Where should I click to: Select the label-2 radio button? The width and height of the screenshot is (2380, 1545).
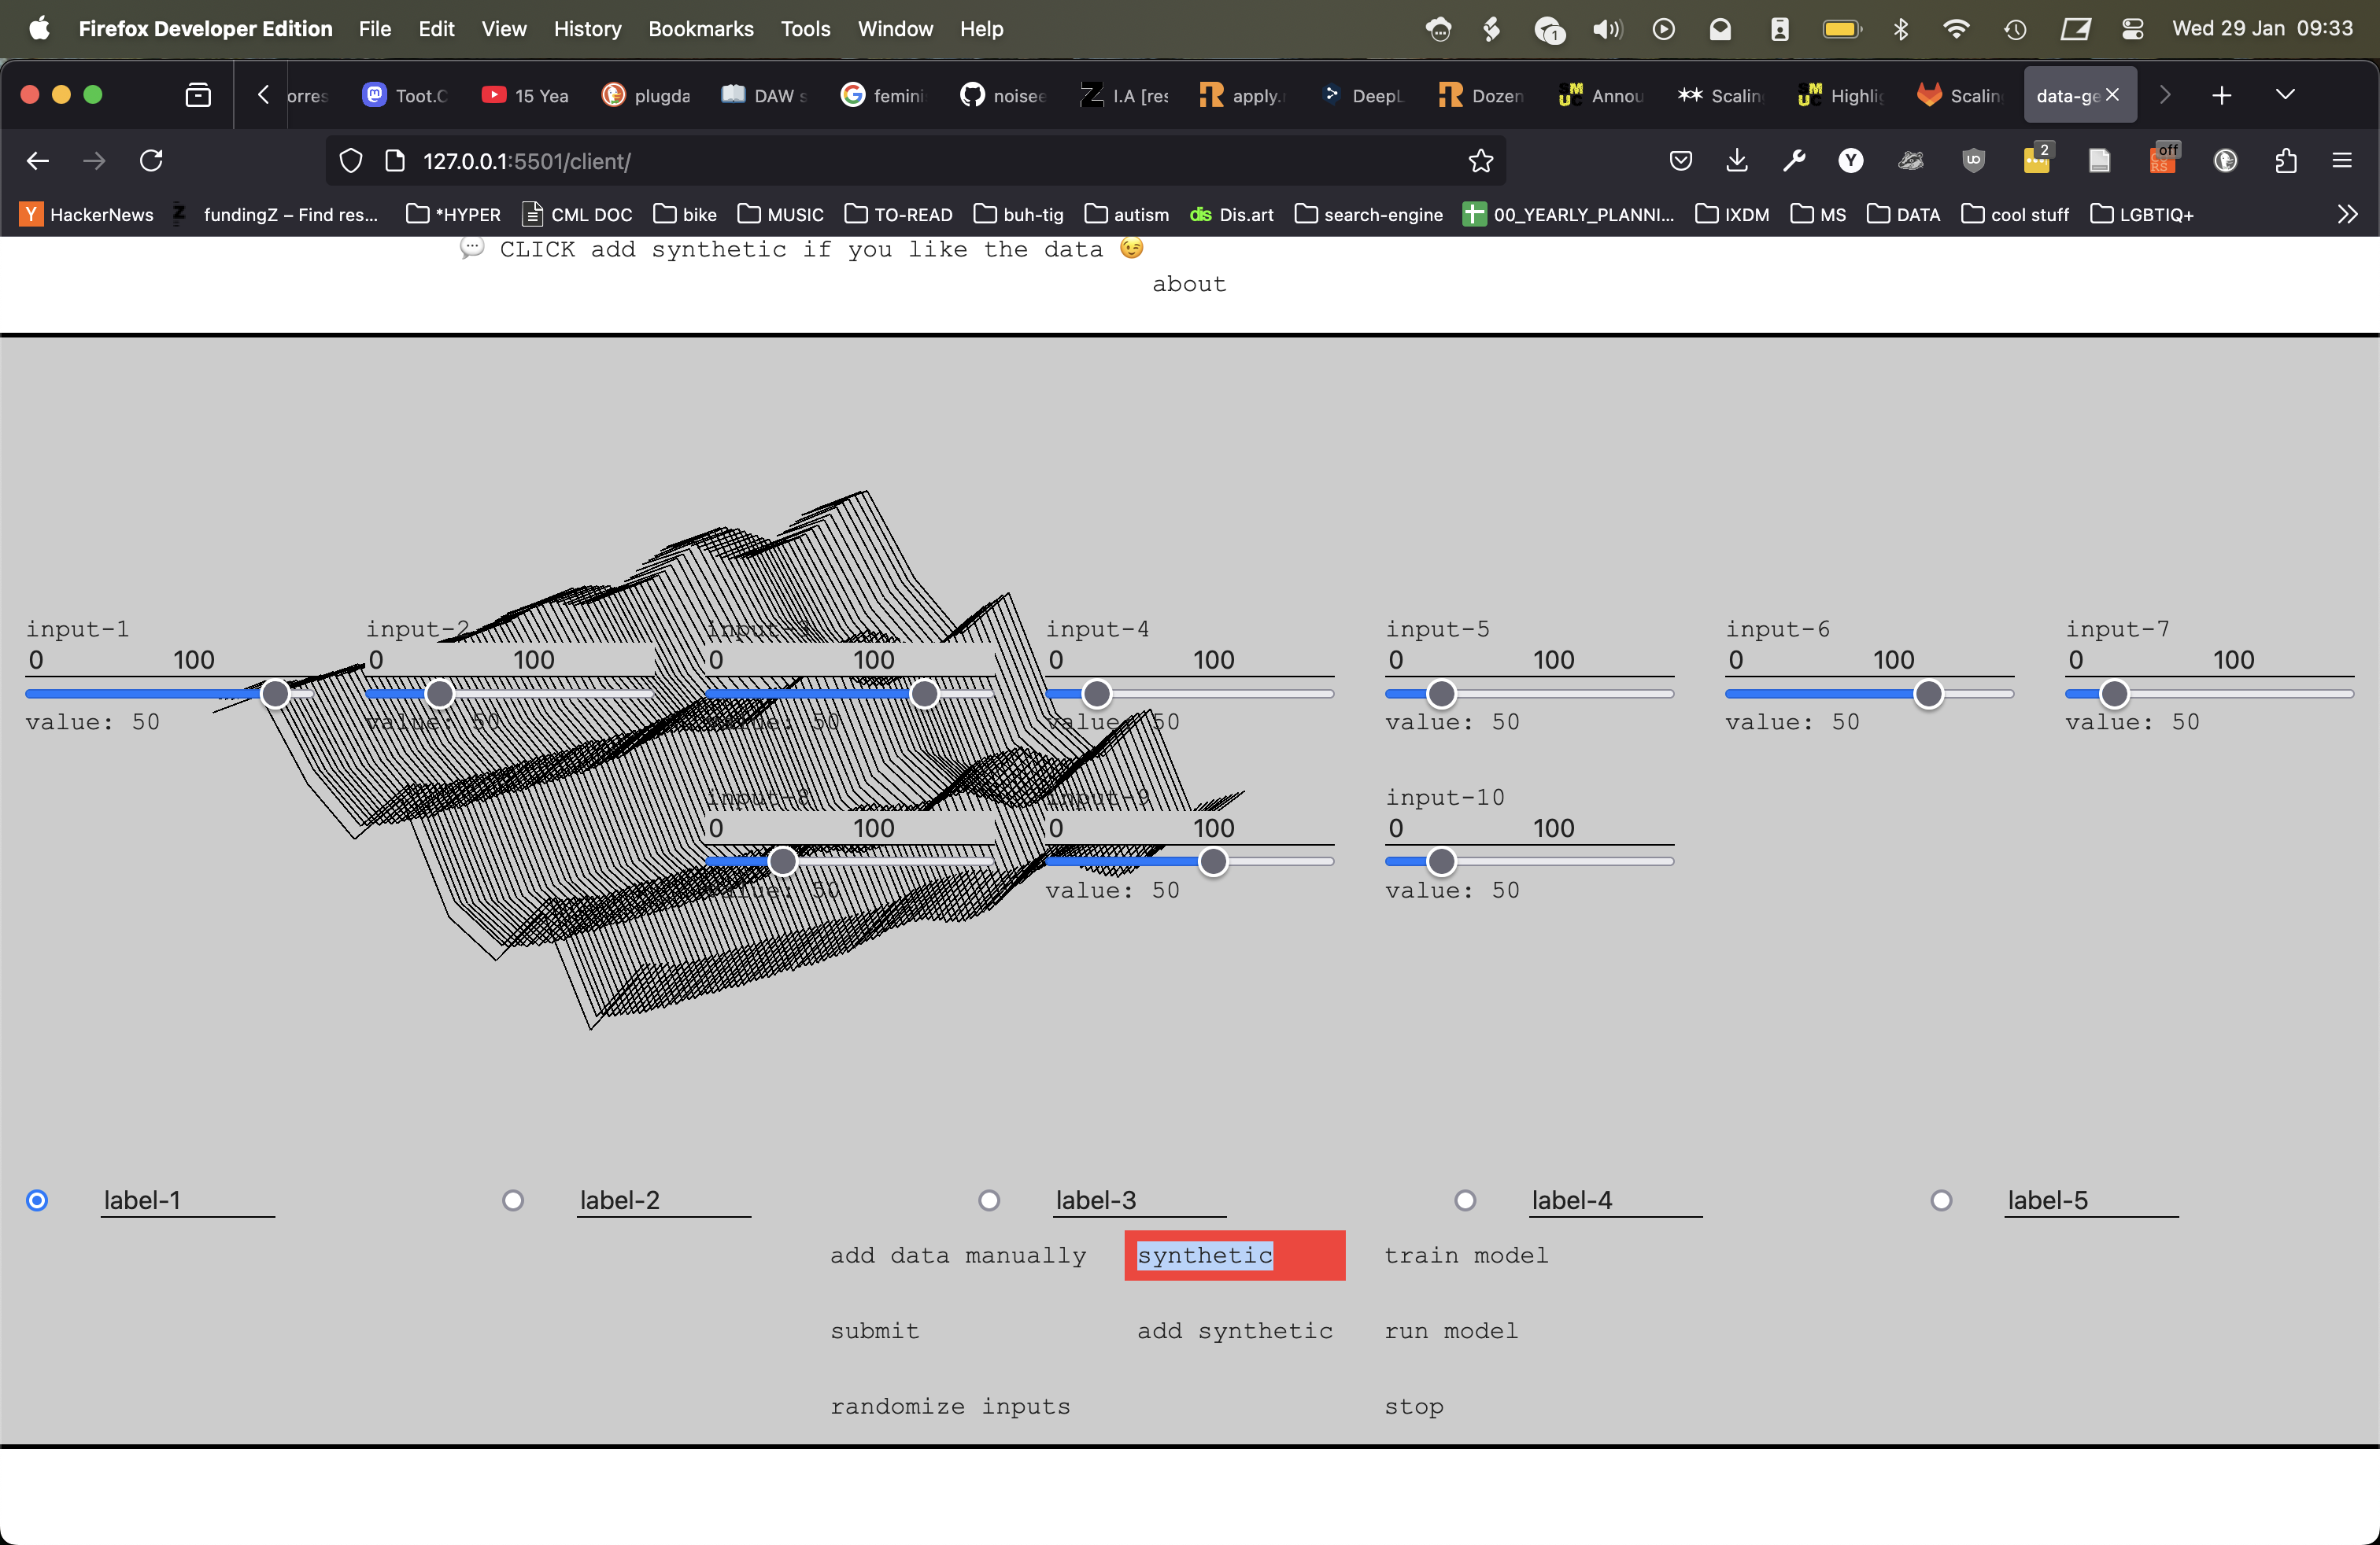(513, 1200)
